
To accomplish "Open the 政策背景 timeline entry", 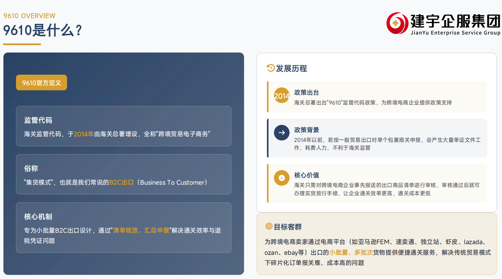I will pos(377,138).
